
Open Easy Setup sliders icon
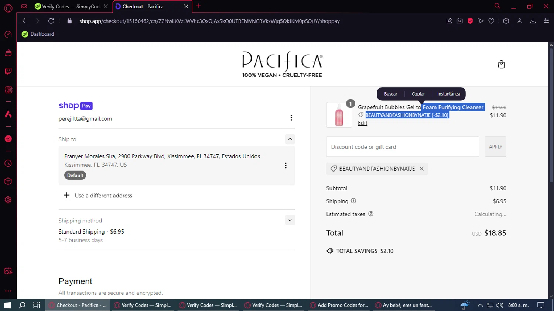[x=546, y=21]
